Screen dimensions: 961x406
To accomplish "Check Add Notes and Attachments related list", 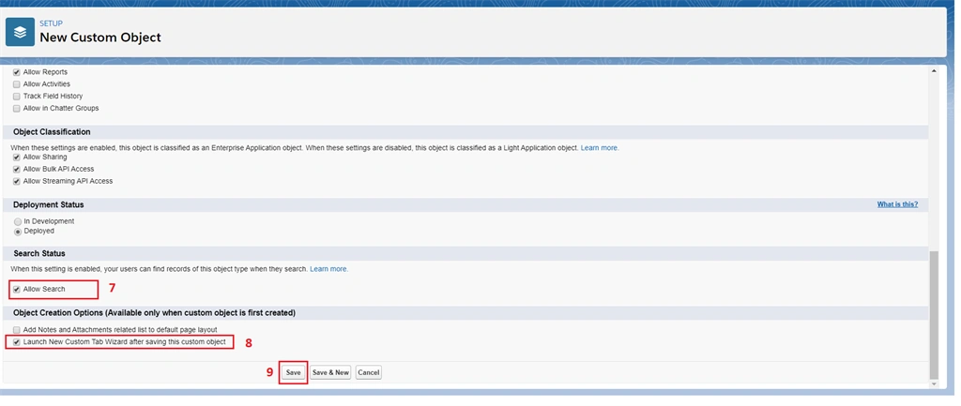I will 17,330.
